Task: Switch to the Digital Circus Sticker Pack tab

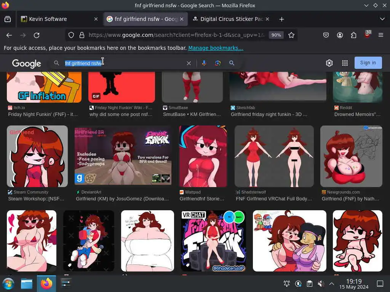Action: [x=231, y=19]
